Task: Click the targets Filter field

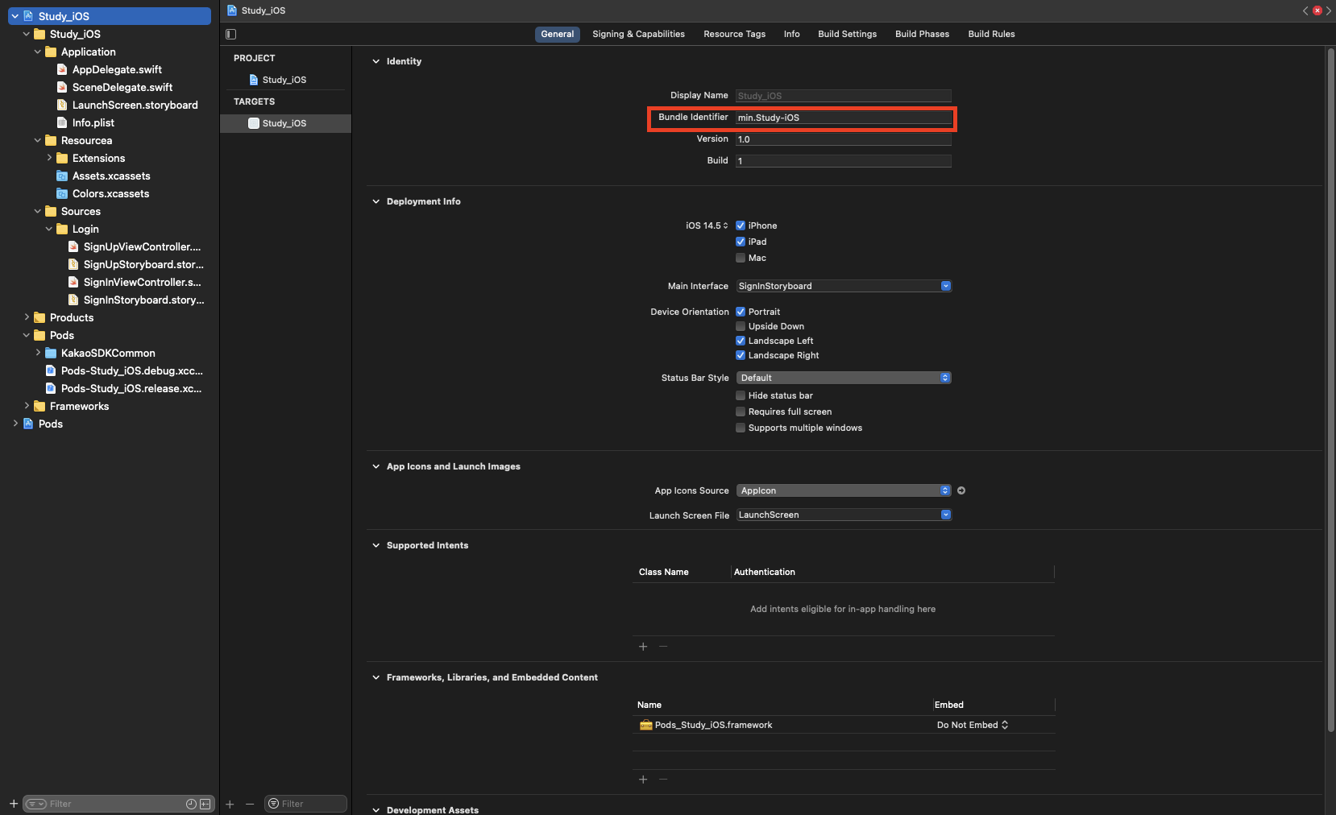Action: (x=306, y=804)
